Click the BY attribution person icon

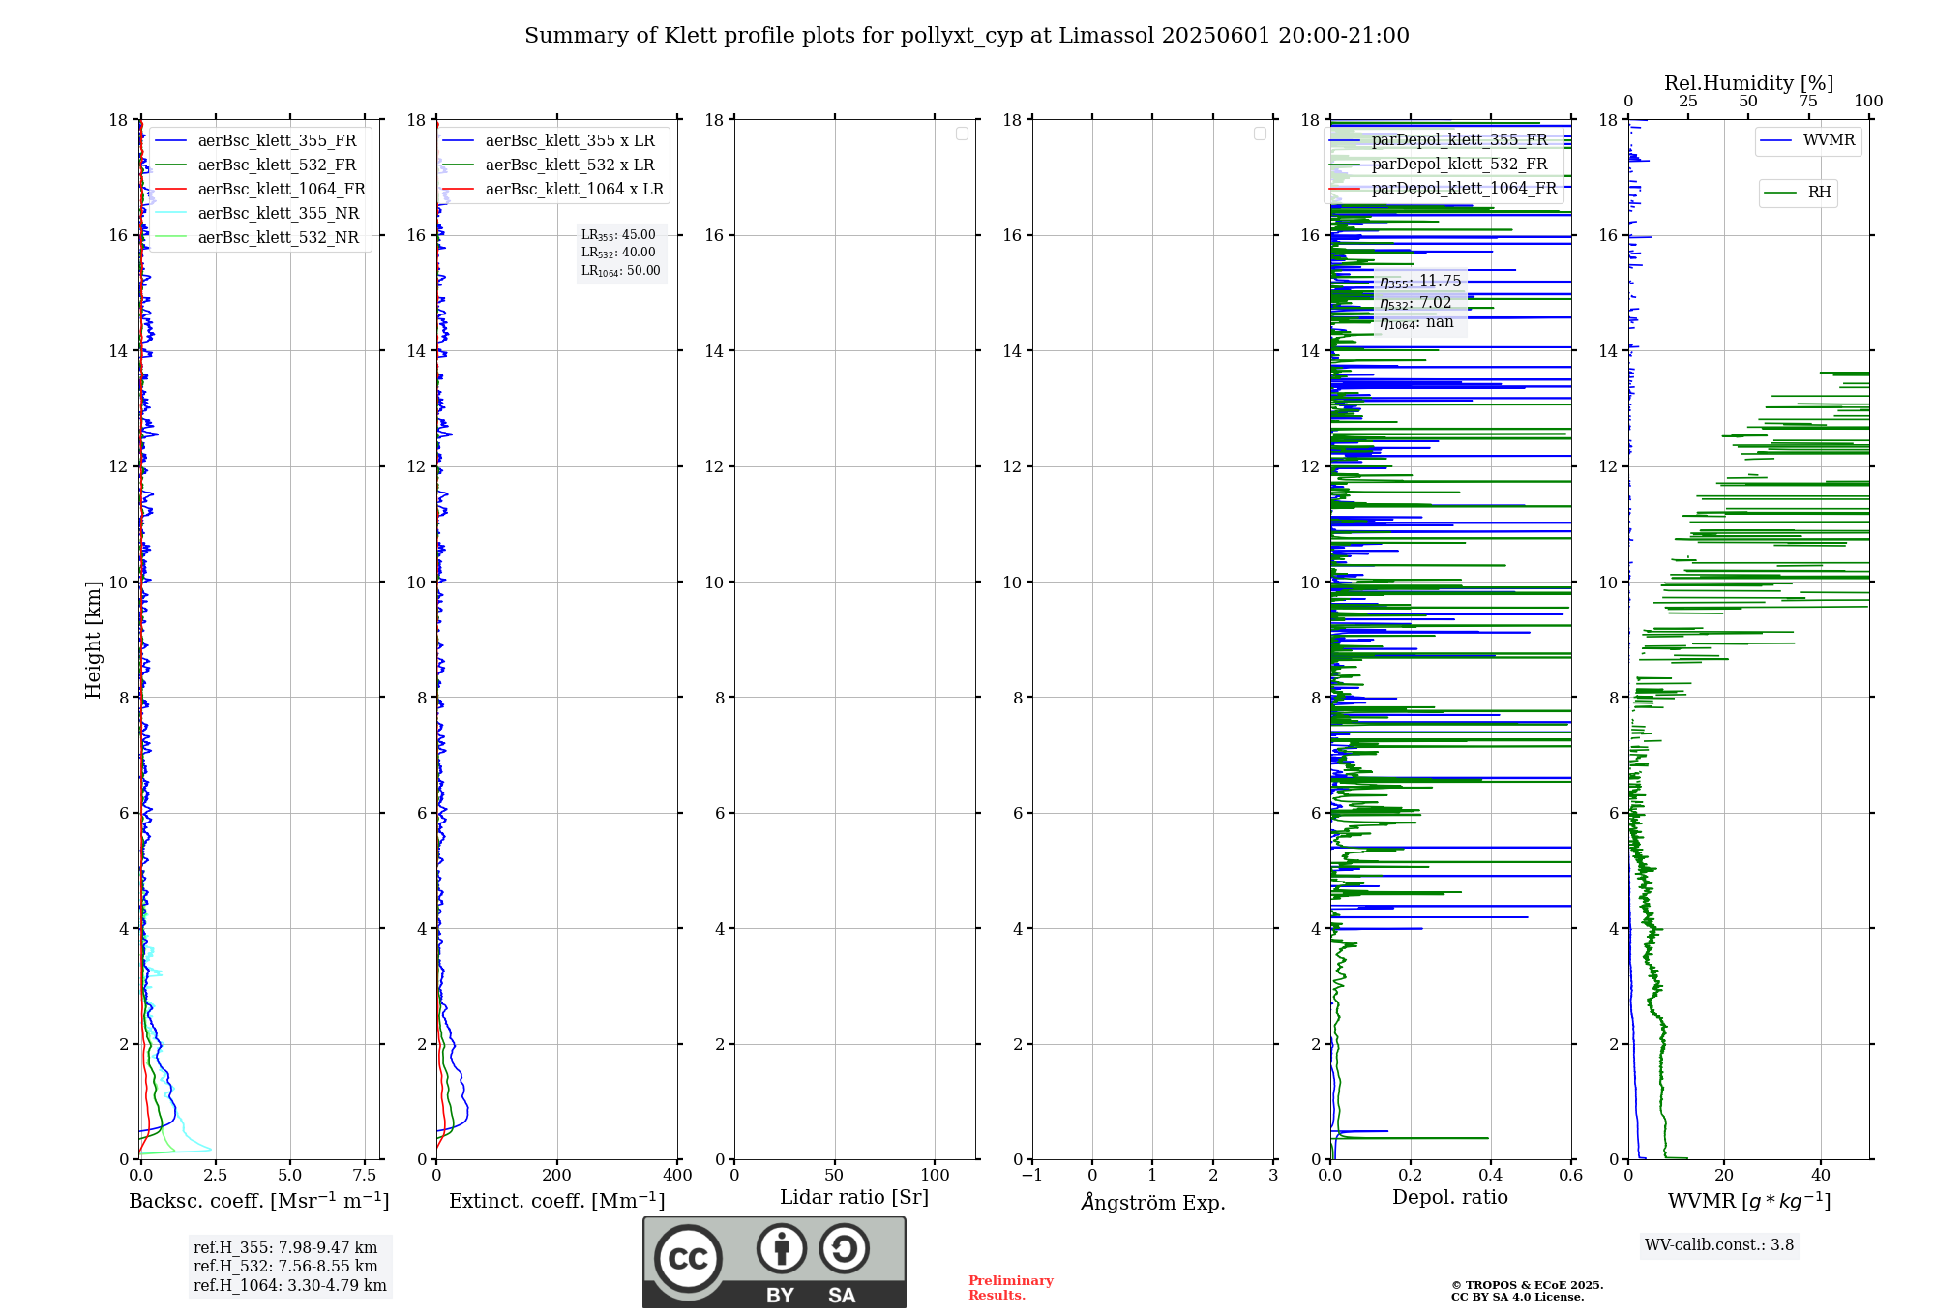(x=782, y=1248)
